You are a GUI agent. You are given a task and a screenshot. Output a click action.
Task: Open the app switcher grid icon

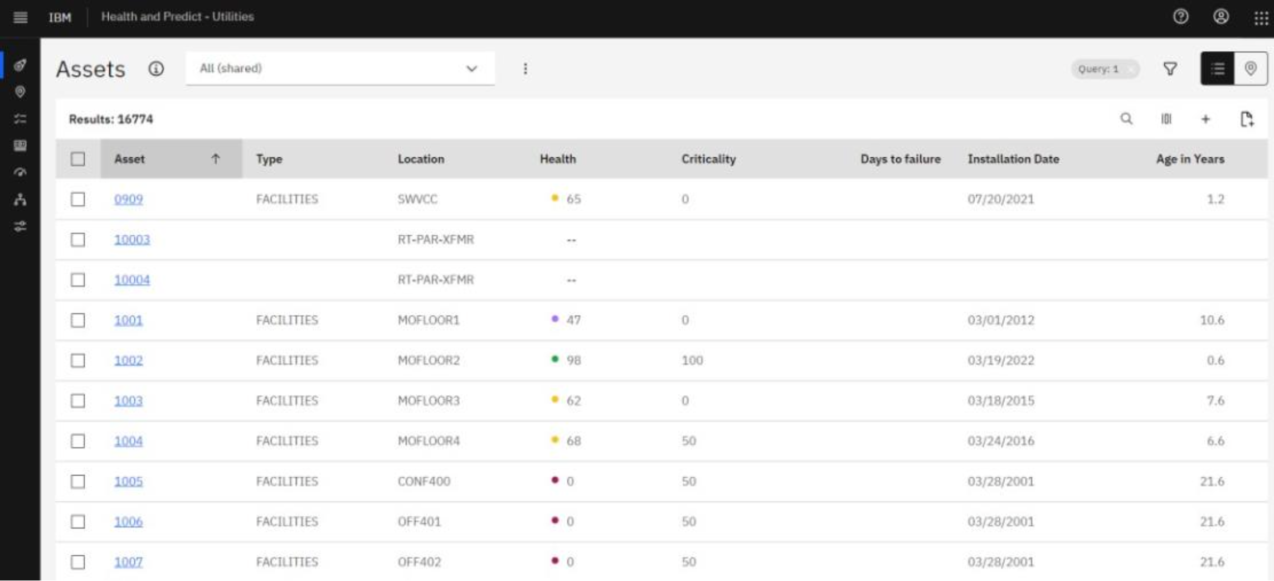[1261, 18]
